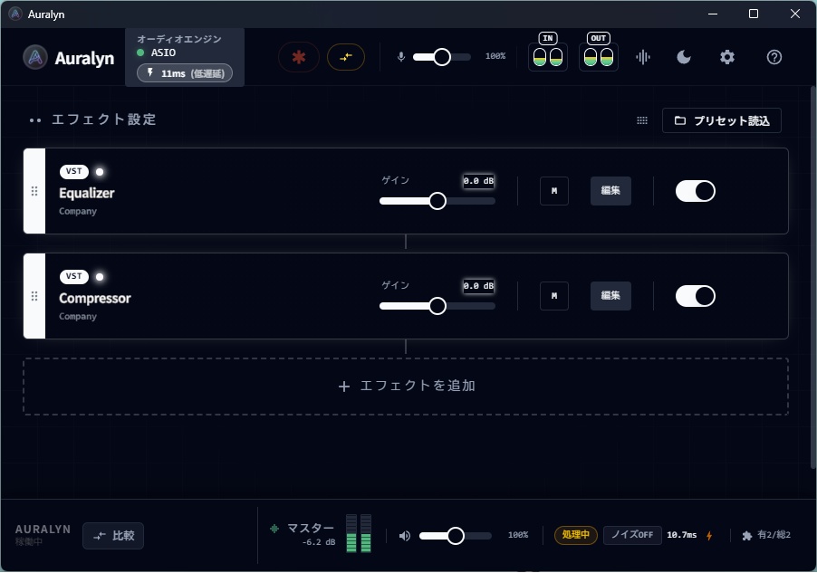Open プリセット読込 to load a preset

tap(722, 120)
